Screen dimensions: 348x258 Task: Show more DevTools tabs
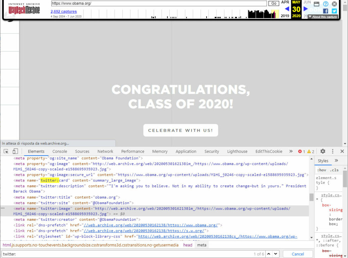tap(291, 151)
